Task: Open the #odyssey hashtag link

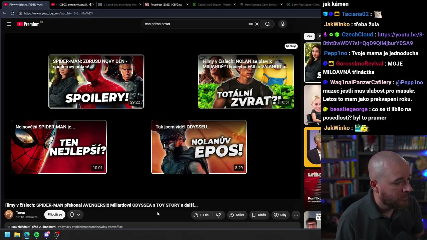Action: click(x=64, y=227)
